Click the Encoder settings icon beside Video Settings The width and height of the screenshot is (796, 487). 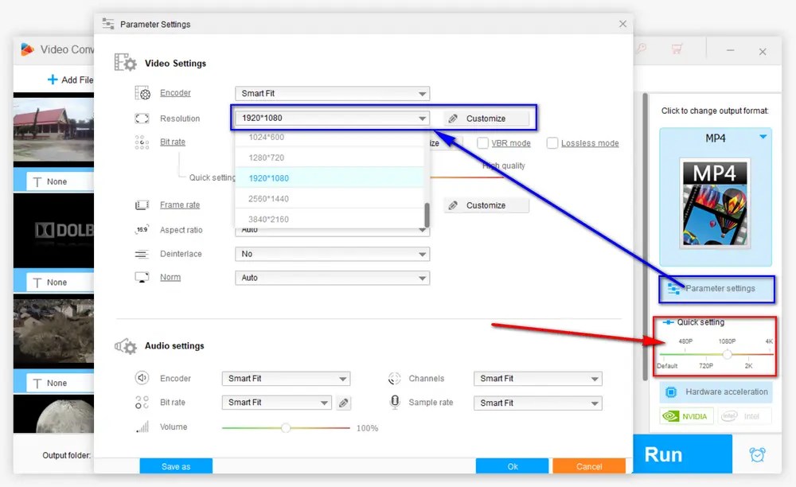pyautogui.click(x=142, y=92)
